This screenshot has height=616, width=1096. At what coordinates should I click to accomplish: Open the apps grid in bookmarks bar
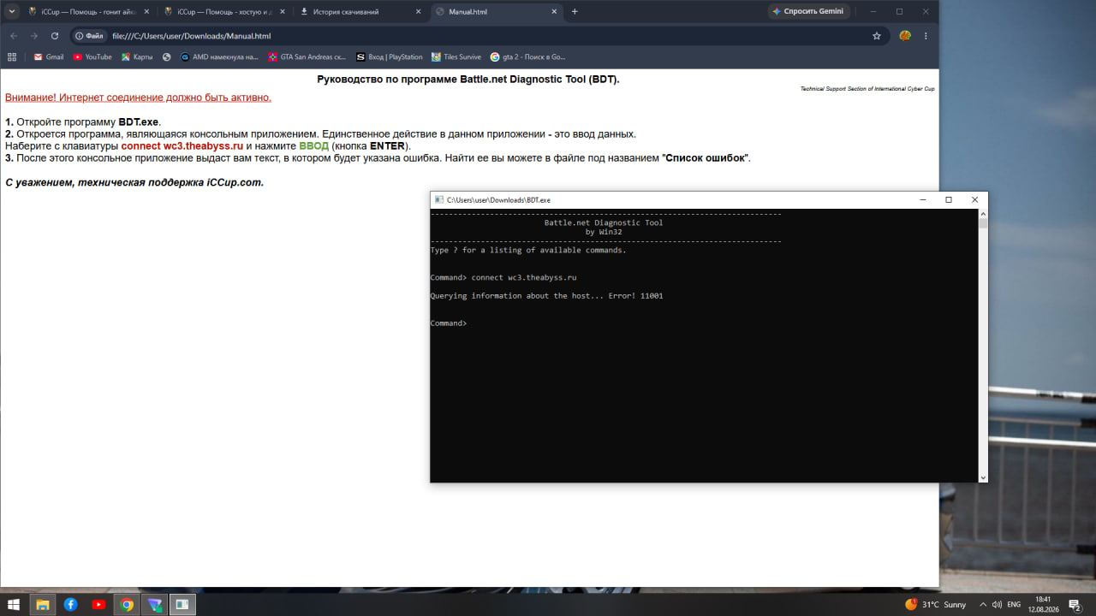coord(12,57)
